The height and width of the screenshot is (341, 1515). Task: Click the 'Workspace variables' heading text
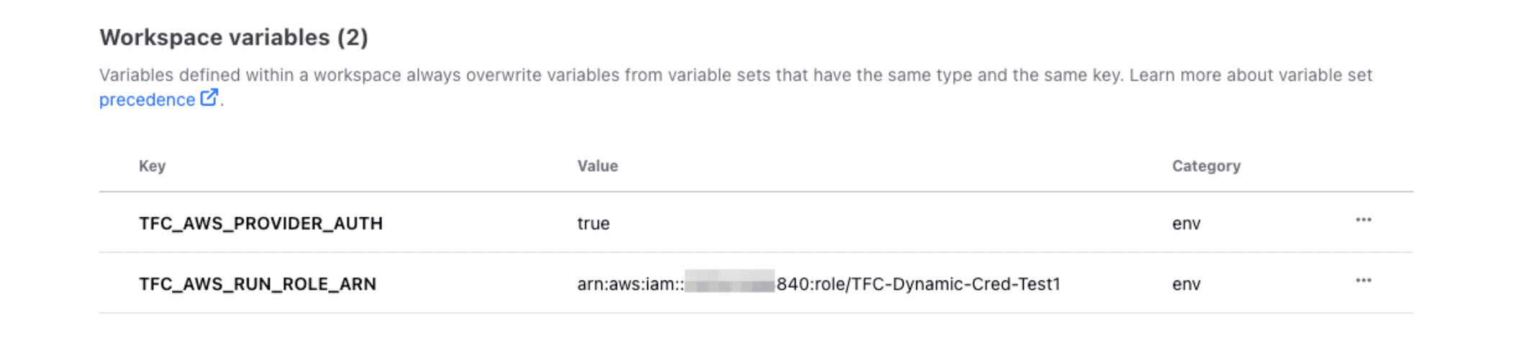[x=214, y=37]
